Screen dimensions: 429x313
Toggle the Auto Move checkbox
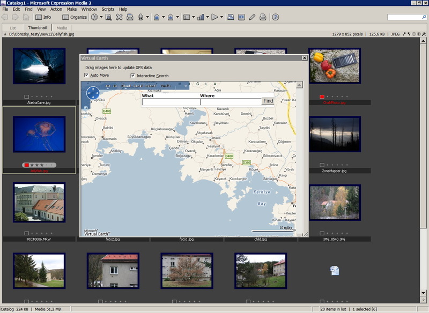[x=86, y=75]
